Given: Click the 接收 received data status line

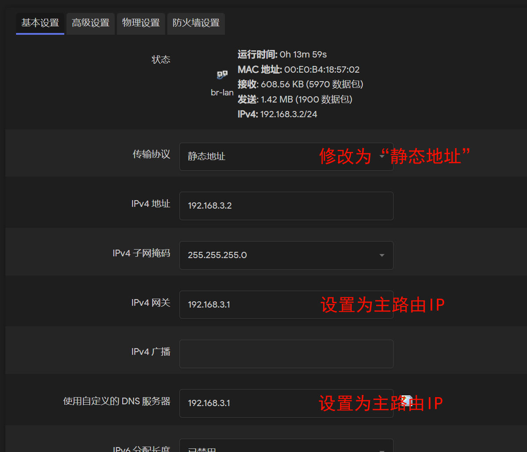Looking at the screenshot, I should point(300,84).
